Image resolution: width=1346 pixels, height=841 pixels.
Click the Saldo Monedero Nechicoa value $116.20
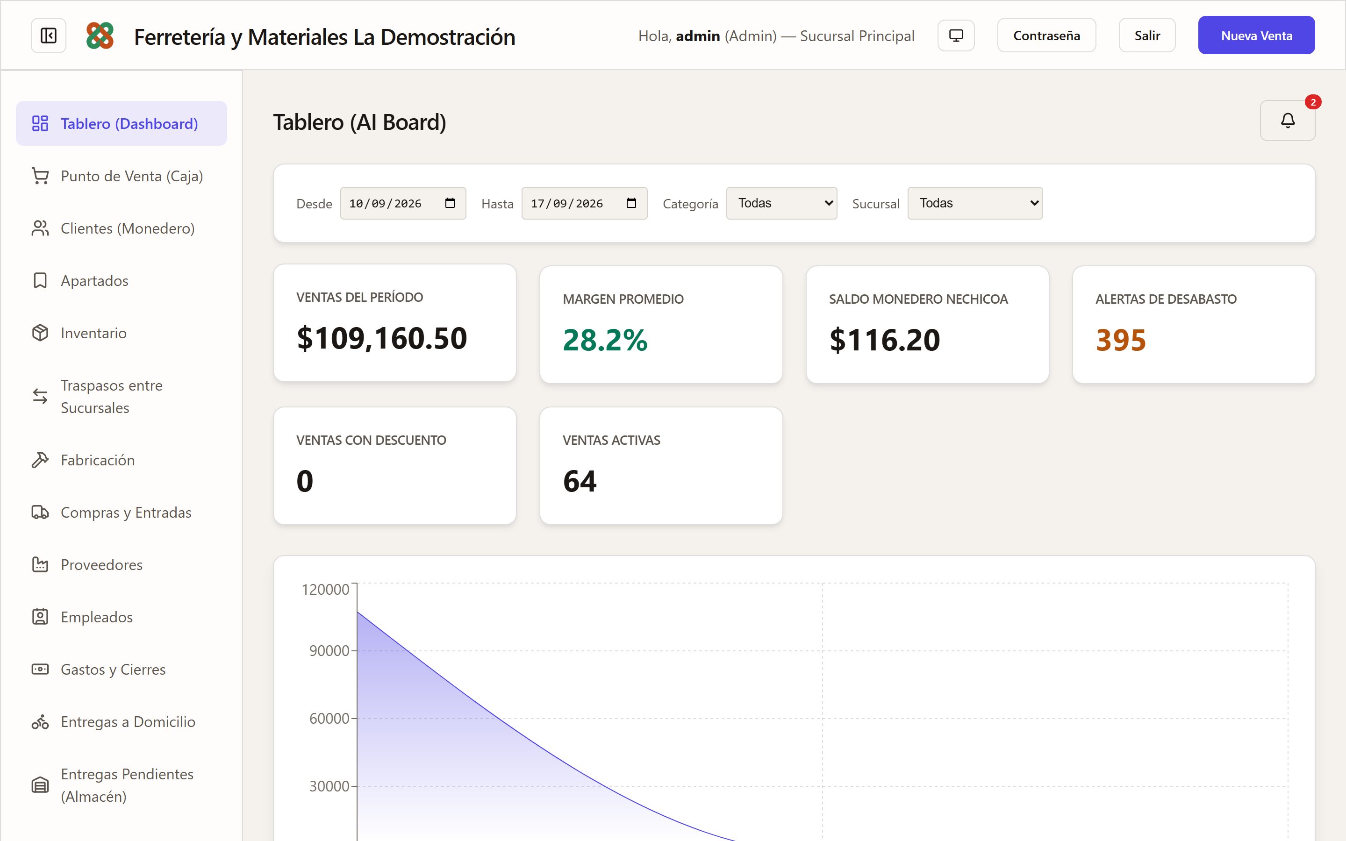(885, 340)
